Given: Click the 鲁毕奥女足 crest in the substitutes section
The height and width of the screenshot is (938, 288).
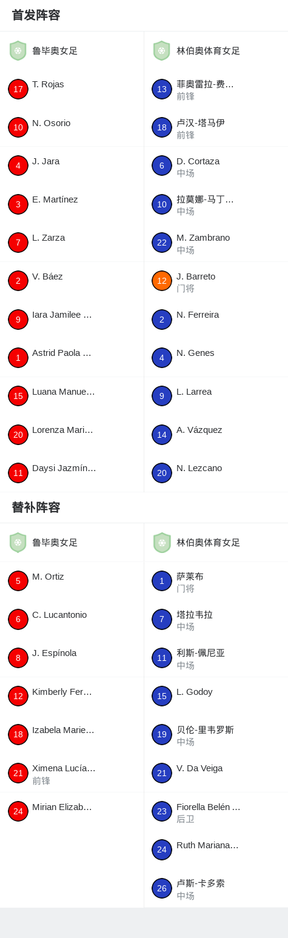Looking at the screenshot, I should (x=18, y=543).
